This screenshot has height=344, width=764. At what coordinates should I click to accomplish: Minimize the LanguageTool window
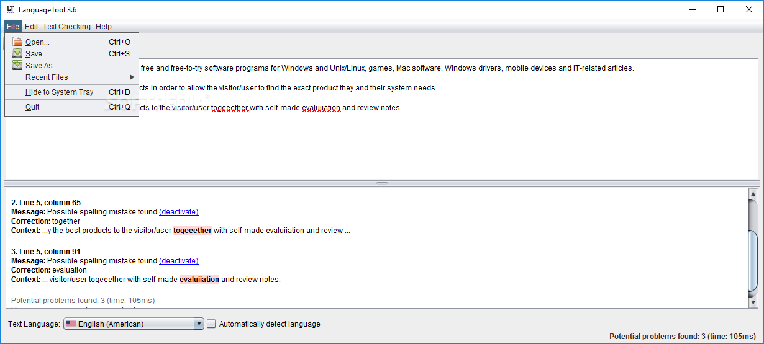point(691,9)
